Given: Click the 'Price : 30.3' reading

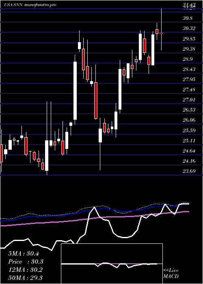Looking at the screenshot, I should click(x=26, y=262).
